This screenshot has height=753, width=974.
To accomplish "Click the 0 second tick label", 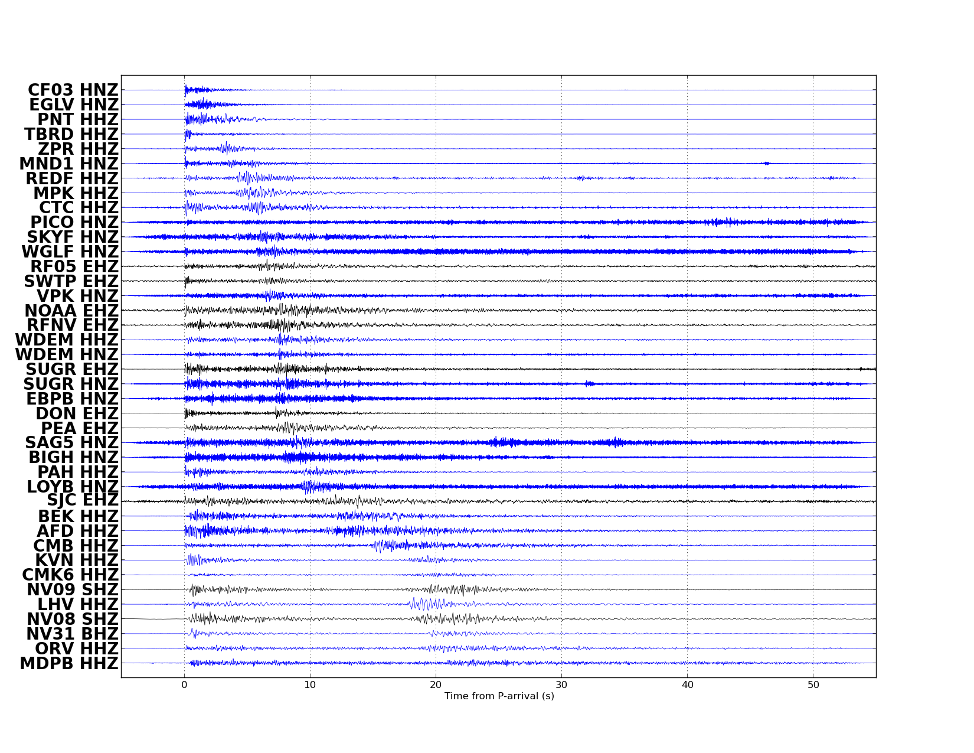I will click(x=184, y=685).
